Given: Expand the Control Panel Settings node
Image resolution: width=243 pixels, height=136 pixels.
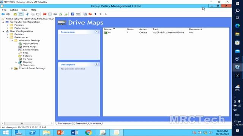Looking at the screenshot, I should [x=12, y=68].
